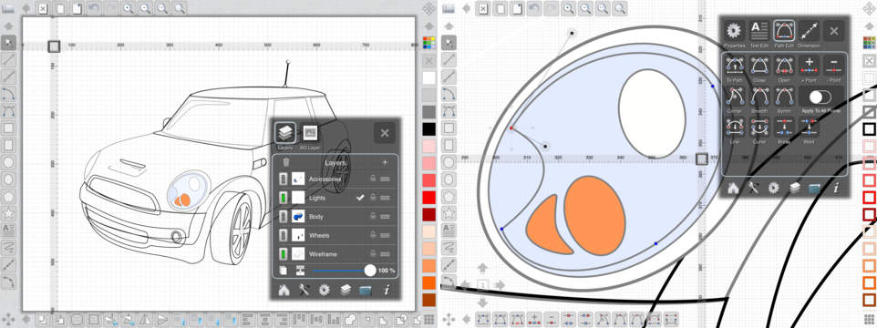Toggle lock on Accessories layer
Image resolution: width=877 pixels, height=328 pixels.
tap(372, 179)
